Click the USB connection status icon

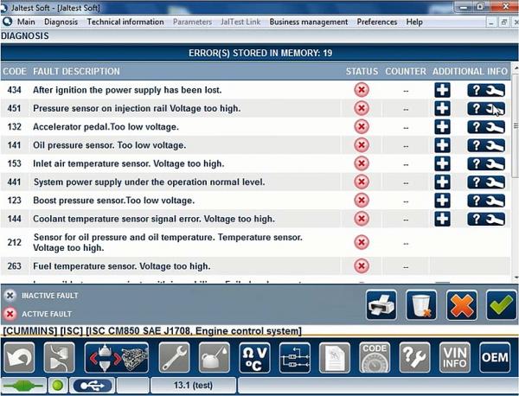point(93,386)
